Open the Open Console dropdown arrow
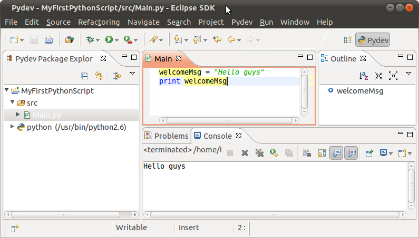419x238 pixels. click(x=410, y=154)
